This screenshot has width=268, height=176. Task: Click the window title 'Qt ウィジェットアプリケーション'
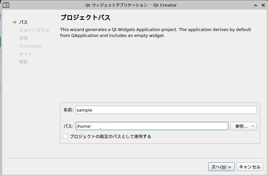click(x=116, y=5)
